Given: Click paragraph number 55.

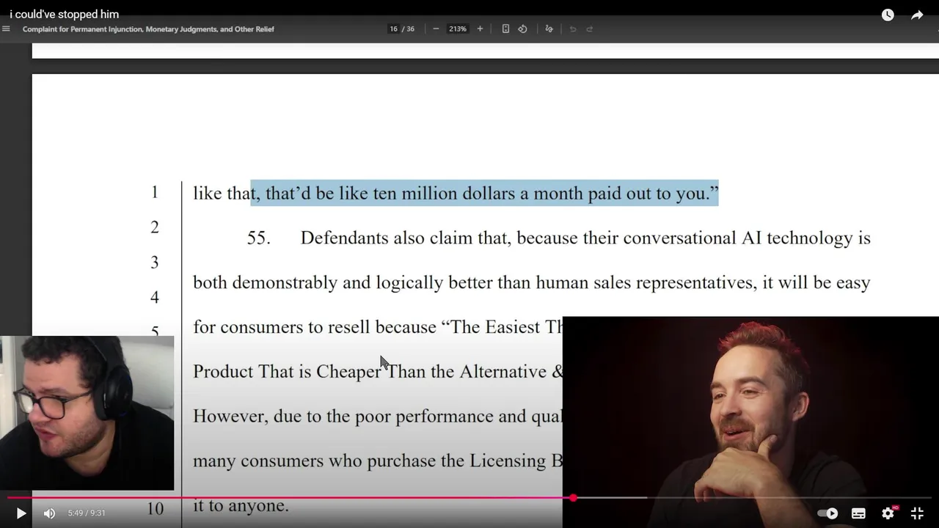Looking at the screenshot, I should click(x=258, y=238).
